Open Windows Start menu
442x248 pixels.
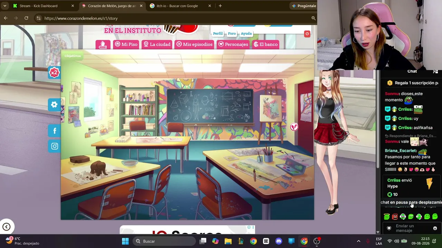point(125,241)
